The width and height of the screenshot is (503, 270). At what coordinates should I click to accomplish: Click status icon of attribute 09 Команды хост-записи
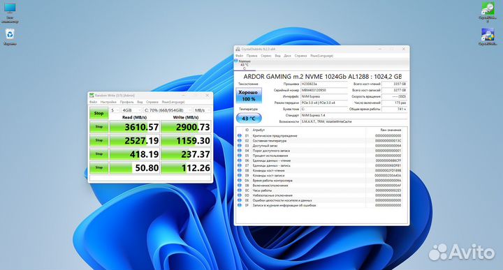pyautogui.click(x=240, y=176)
